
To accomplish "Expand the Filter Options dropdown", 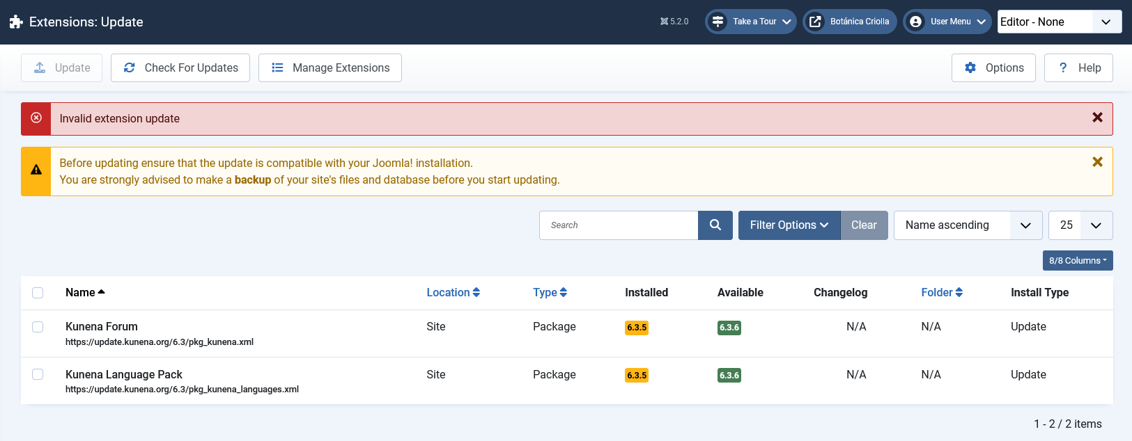I will pyautogui.click(x=789, y=225).
